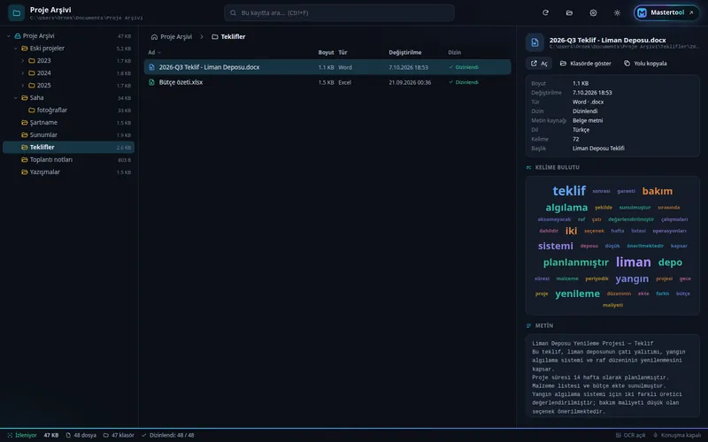The height and width of the screenshot is (442, 708).
Task: Click the 2024 folder icon
Action: click(32, 73)
